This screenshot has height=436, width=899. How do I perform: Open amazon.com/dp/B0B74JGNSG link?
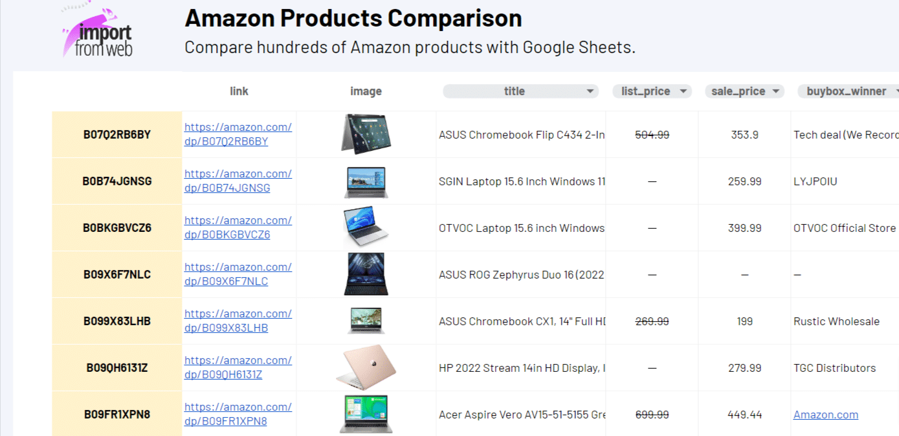(x=238, y=181)
